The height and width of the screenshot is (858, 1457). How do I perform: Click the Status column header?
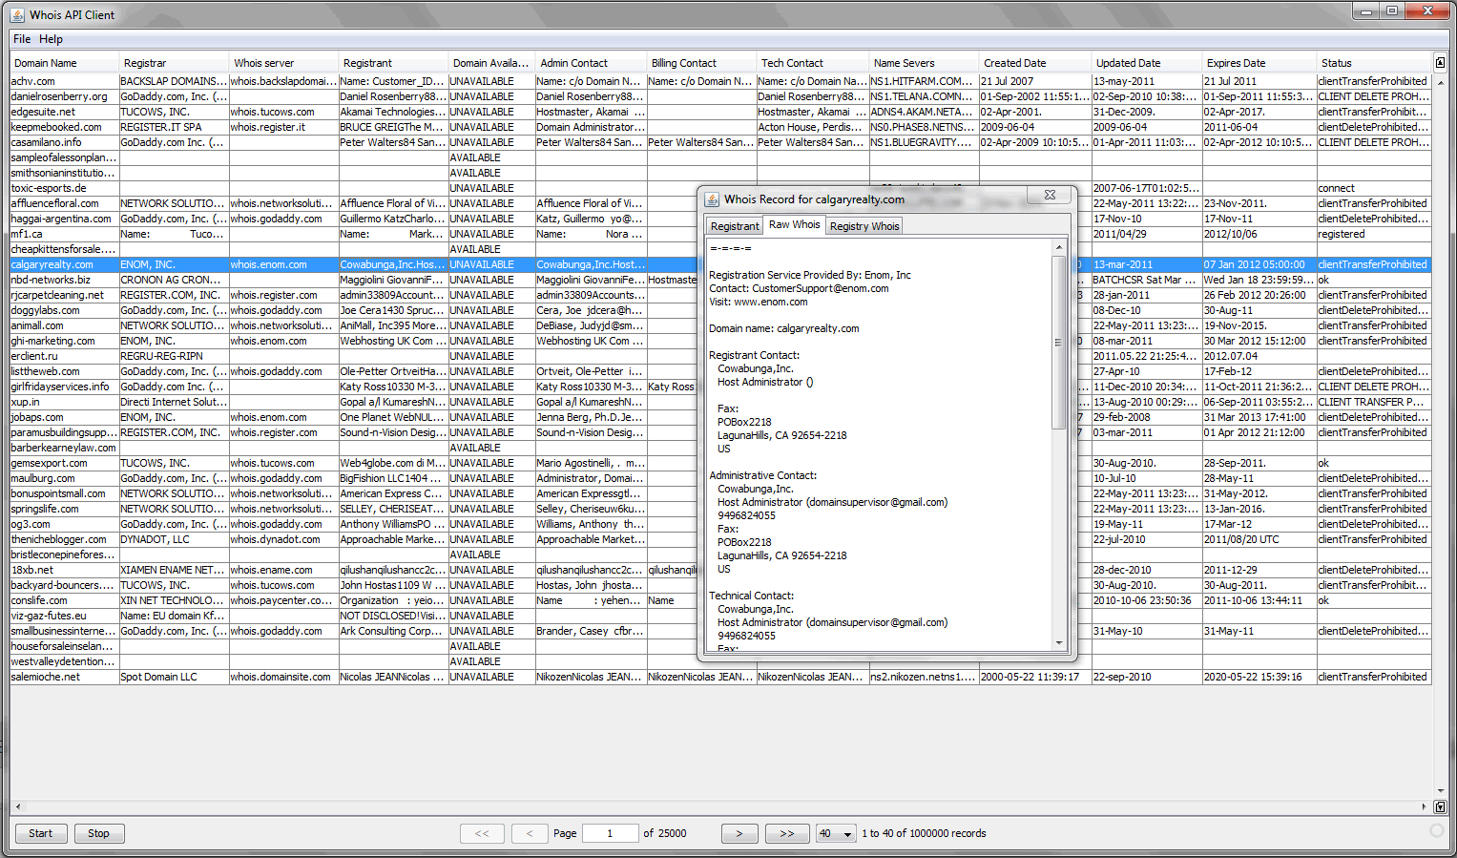point(1374,63)
